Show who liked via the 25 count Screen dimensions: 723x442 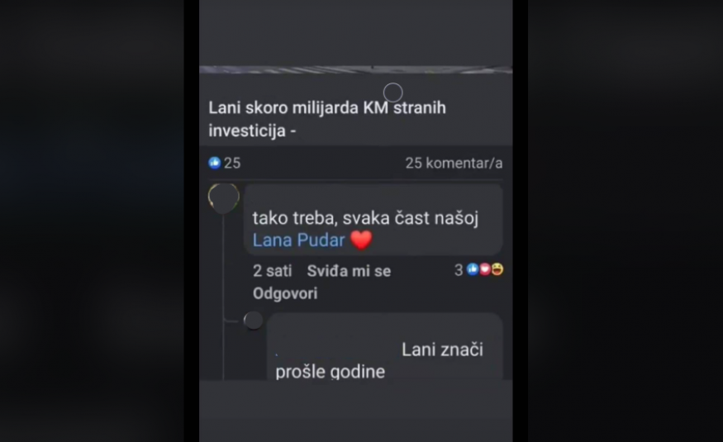(232, 163)
